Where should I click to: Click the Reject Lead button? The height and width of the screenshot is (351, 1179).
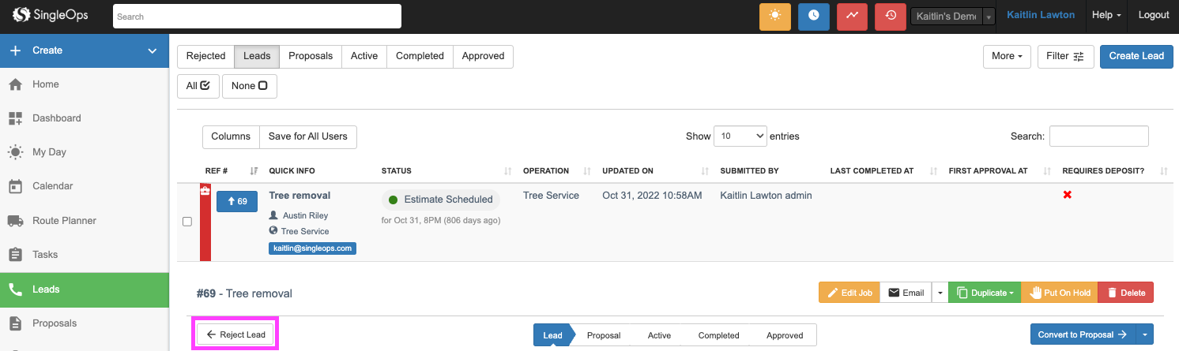pyautogui.click(x=236, y=334)
